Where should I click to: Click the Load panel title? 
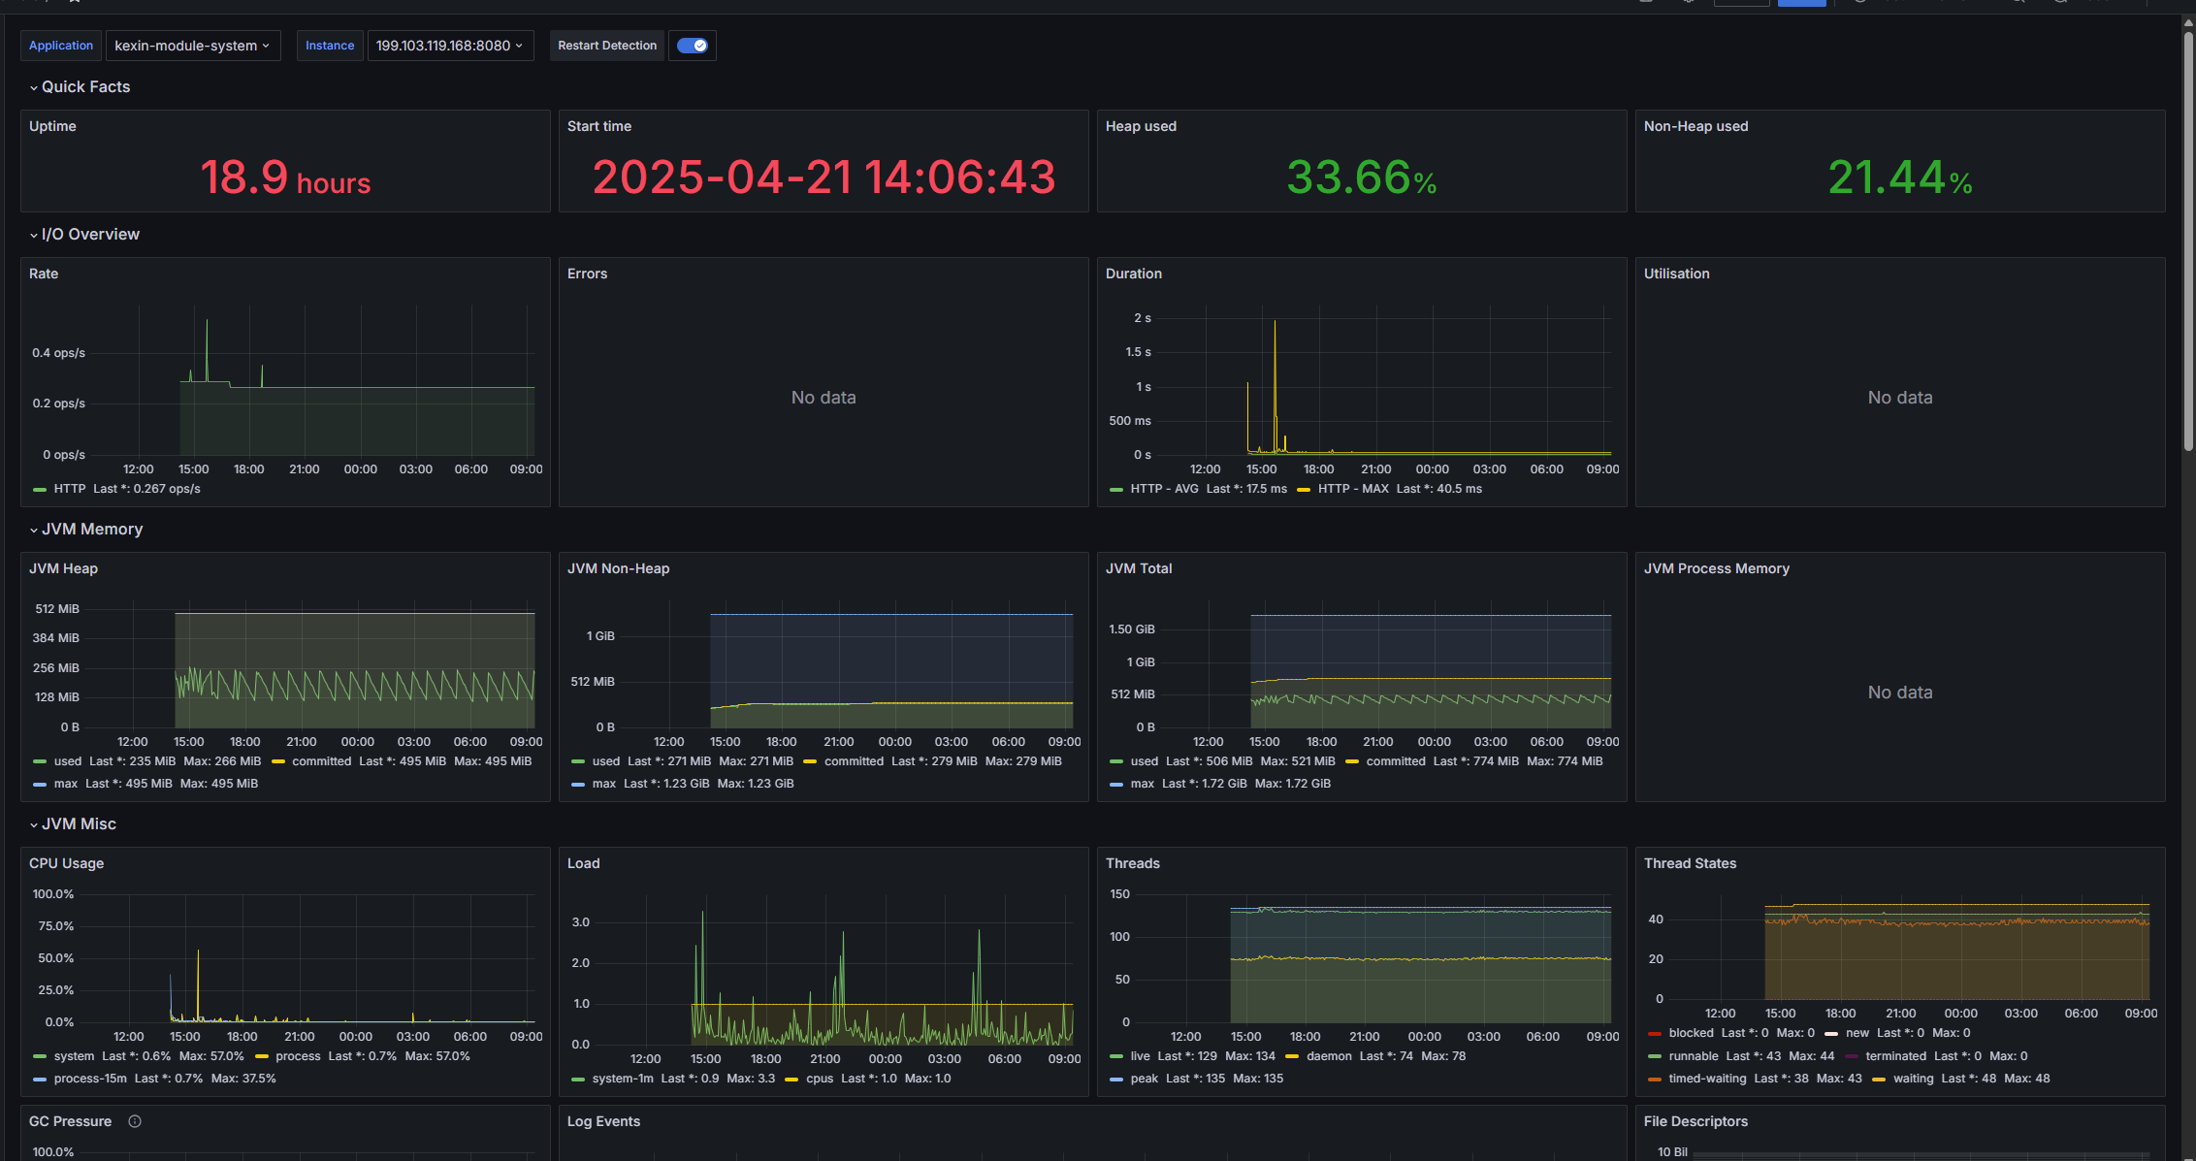coord(583,863)
